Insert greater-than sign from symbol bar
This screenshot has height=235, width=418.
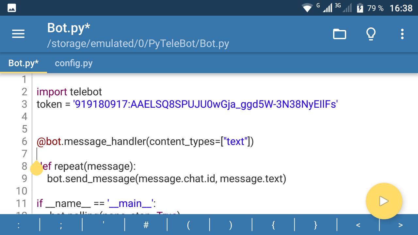(400, 225)
